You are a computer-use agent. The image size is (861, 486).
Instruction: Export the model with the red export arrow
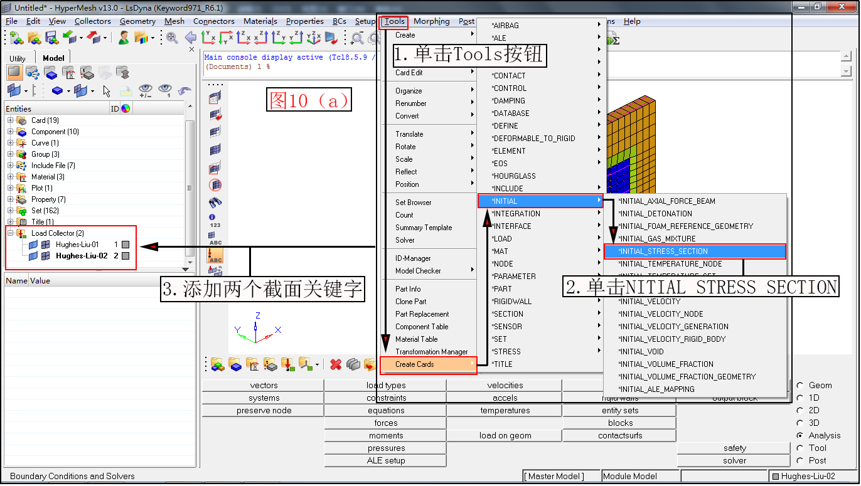coord(92,38)
